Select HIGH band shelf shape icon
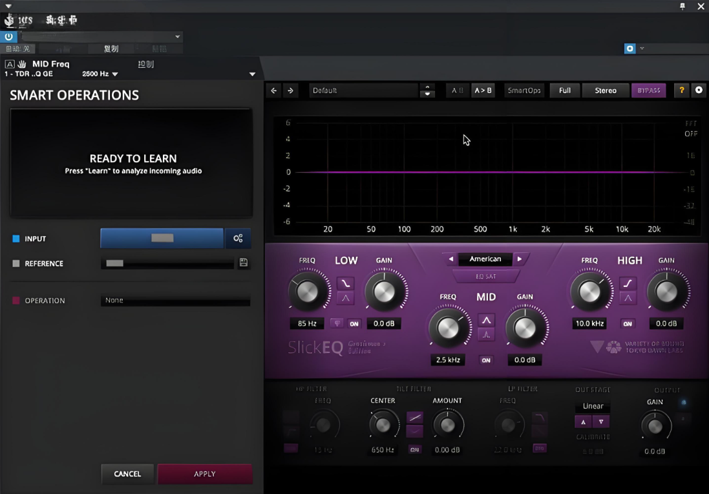Screen dimensions: 709x494 pos(628,284)
